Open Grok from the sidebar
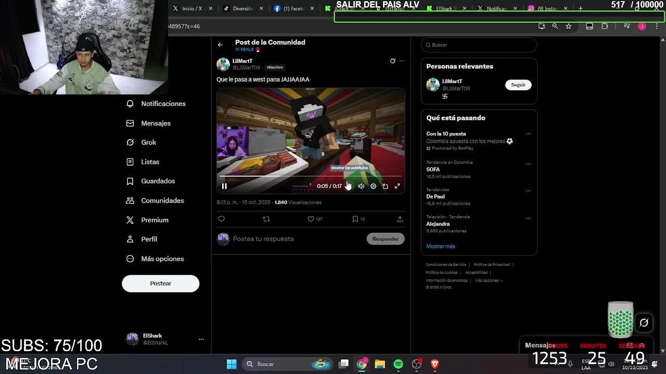This screenshot has height=374, width=666. coord(142,142)
